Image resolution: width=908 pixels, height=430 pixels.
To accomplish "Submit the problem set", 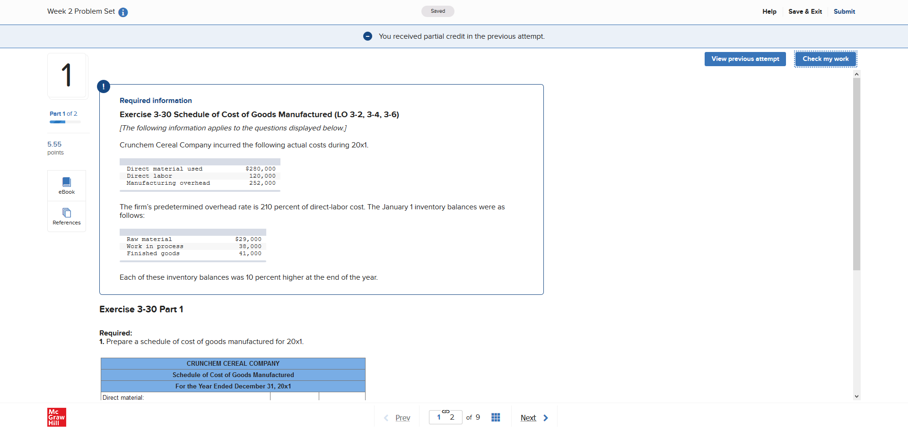I will (x=844, y=11).
